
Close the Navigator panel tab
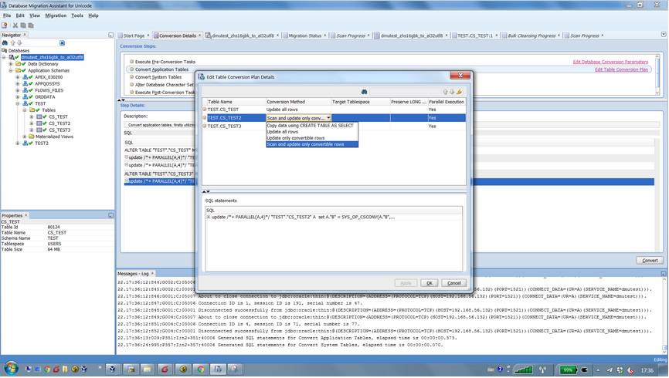coord(24,35)
